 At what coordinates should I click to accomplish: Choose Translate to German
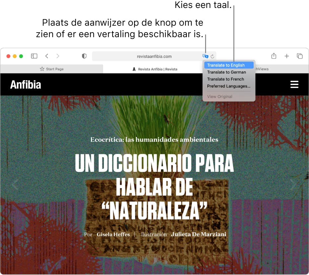pyautogui.click(x=229, y=72)
